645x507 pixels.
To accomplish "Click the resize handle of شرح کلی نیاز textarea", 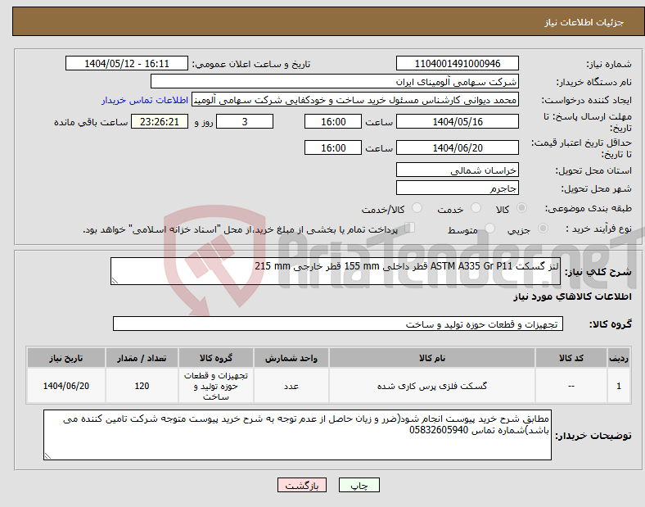I will [115, 281].
